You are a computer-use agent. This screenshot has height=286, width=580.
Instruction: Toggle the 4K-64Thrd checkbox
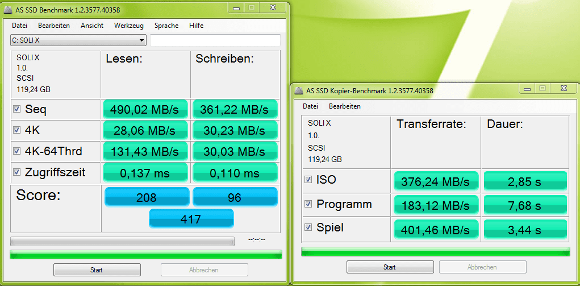pos(16,151)
